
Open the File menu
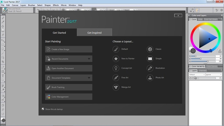click(2, 5)
